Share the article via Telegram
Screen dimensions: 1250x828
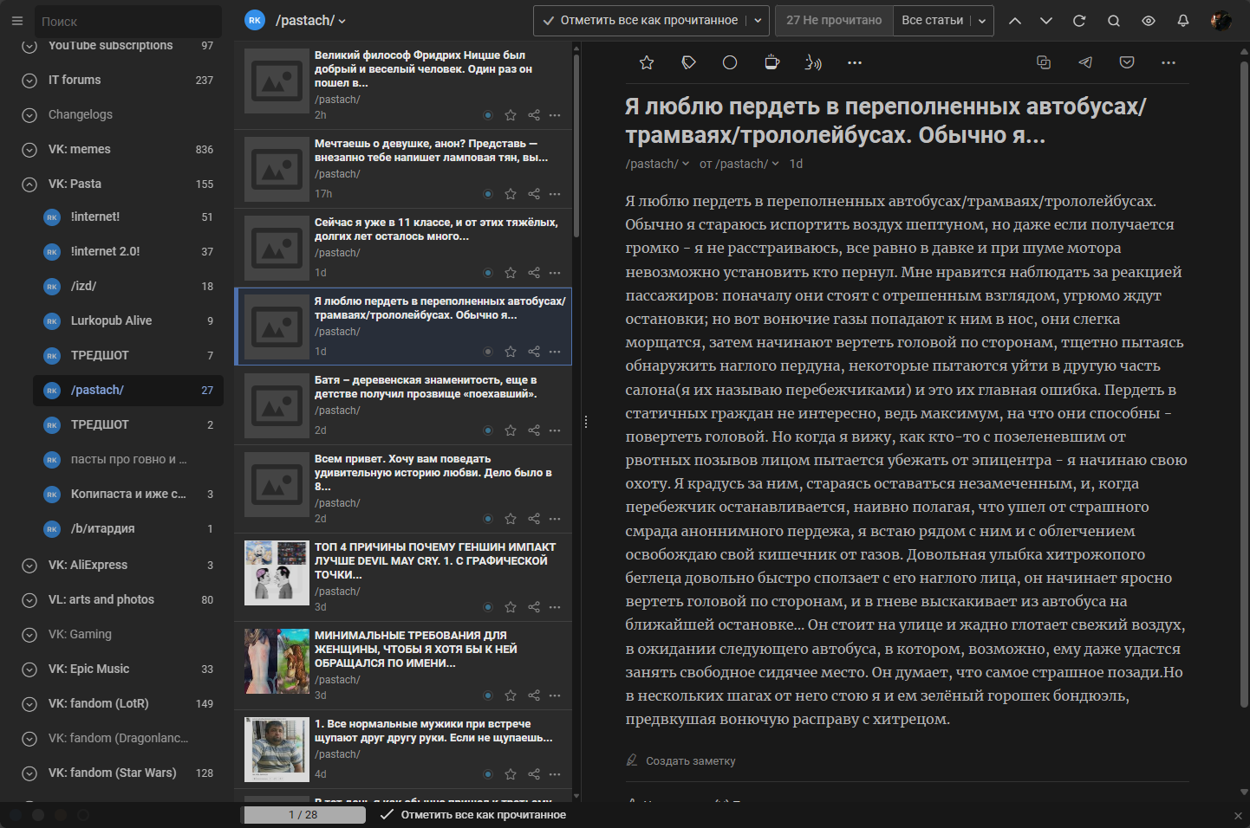1084,62
